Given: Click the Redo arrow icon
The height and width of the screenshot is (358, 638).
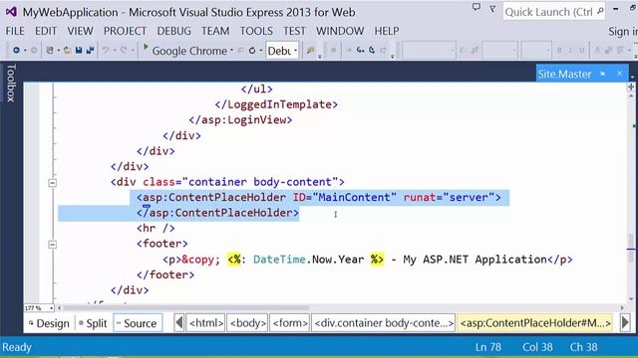Looking at the screenshot, I should 124,51.
